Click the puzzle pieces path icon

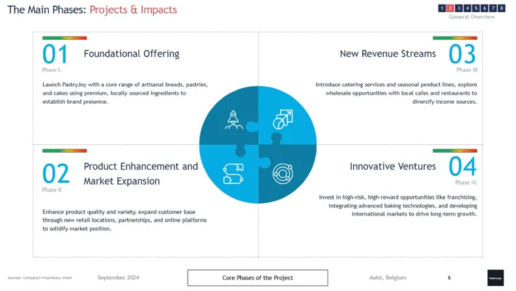[x=233, y=174]
